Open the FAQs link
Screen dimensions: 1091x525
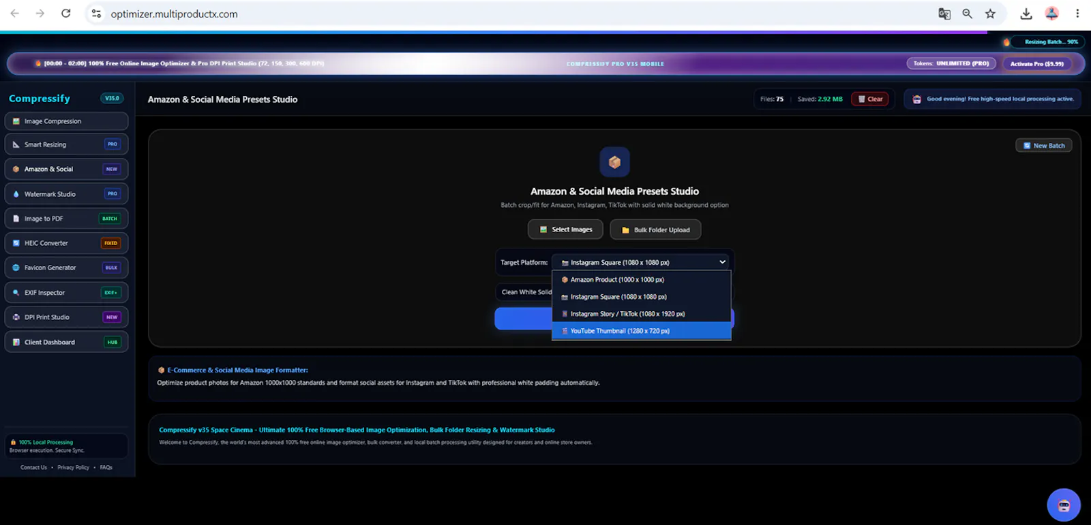[106, 468]
